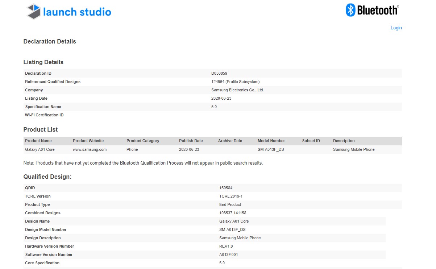The width and height of the screenshot is (436, 269).
Task: Click the Model Number column header
Action: pyautogui.click(x=271, y=141)
